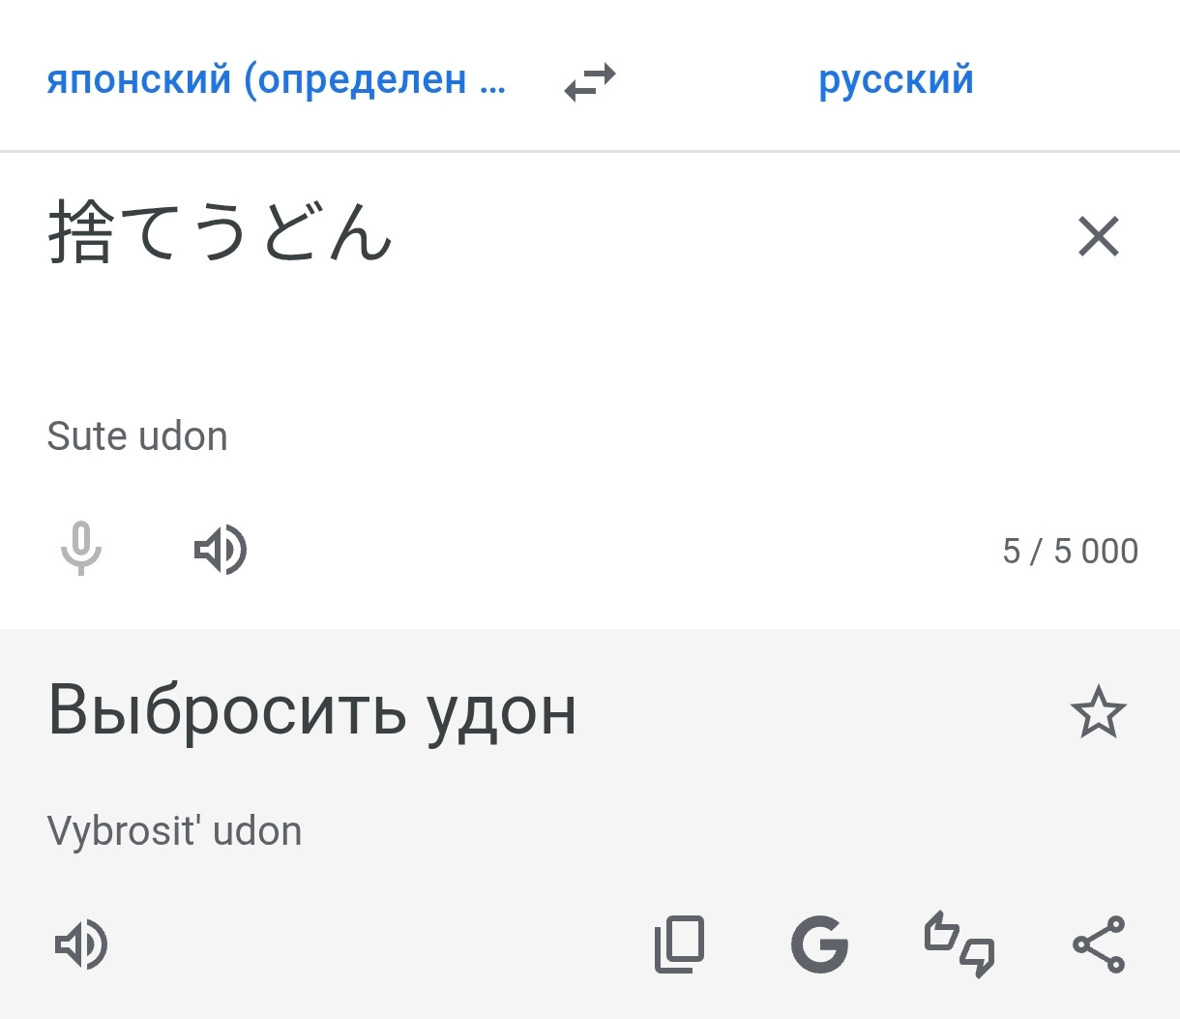Click the character counter 5 / 5 000
The width and height of the screenshot is (1180, 1019).
pyautogui.click(x=1070, y=551)
